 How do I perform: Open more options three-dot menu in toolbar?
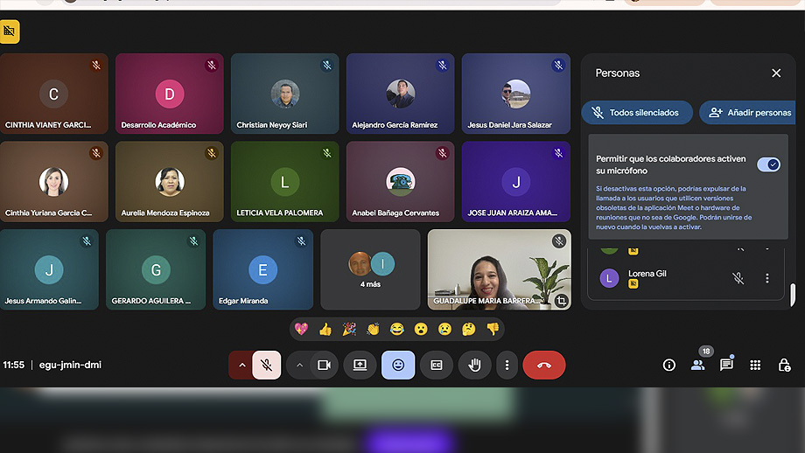(x=507, y=365)
